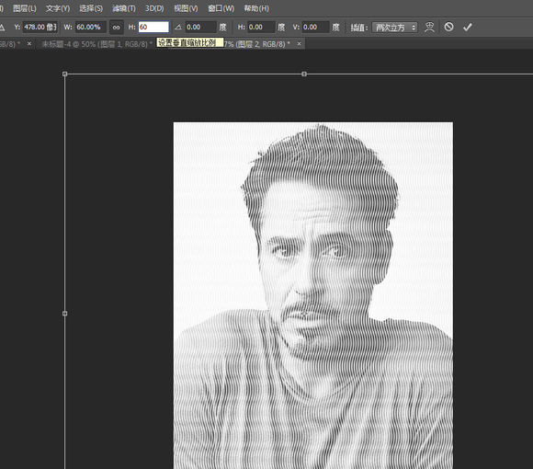Screen dimensions: 533x469
Task: Open the 帮助(H) menu
Action: click(256, 8)
